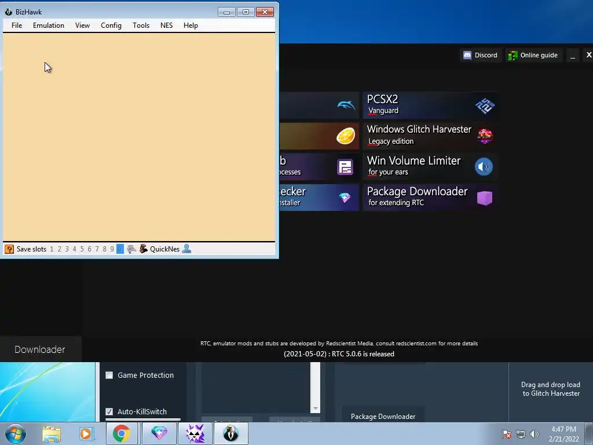Click the Dolphin emulator icon

click(346, 105)
